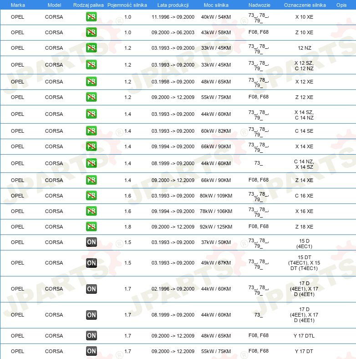Click the power value 40kW / 54KM

[x=216, y=17]
